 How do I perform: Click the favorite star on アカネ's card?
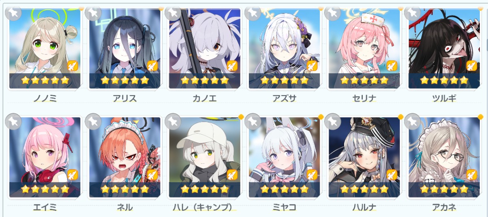click(412, 121)
